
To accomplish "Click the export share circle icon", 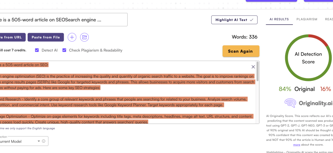I will (85, 38).
